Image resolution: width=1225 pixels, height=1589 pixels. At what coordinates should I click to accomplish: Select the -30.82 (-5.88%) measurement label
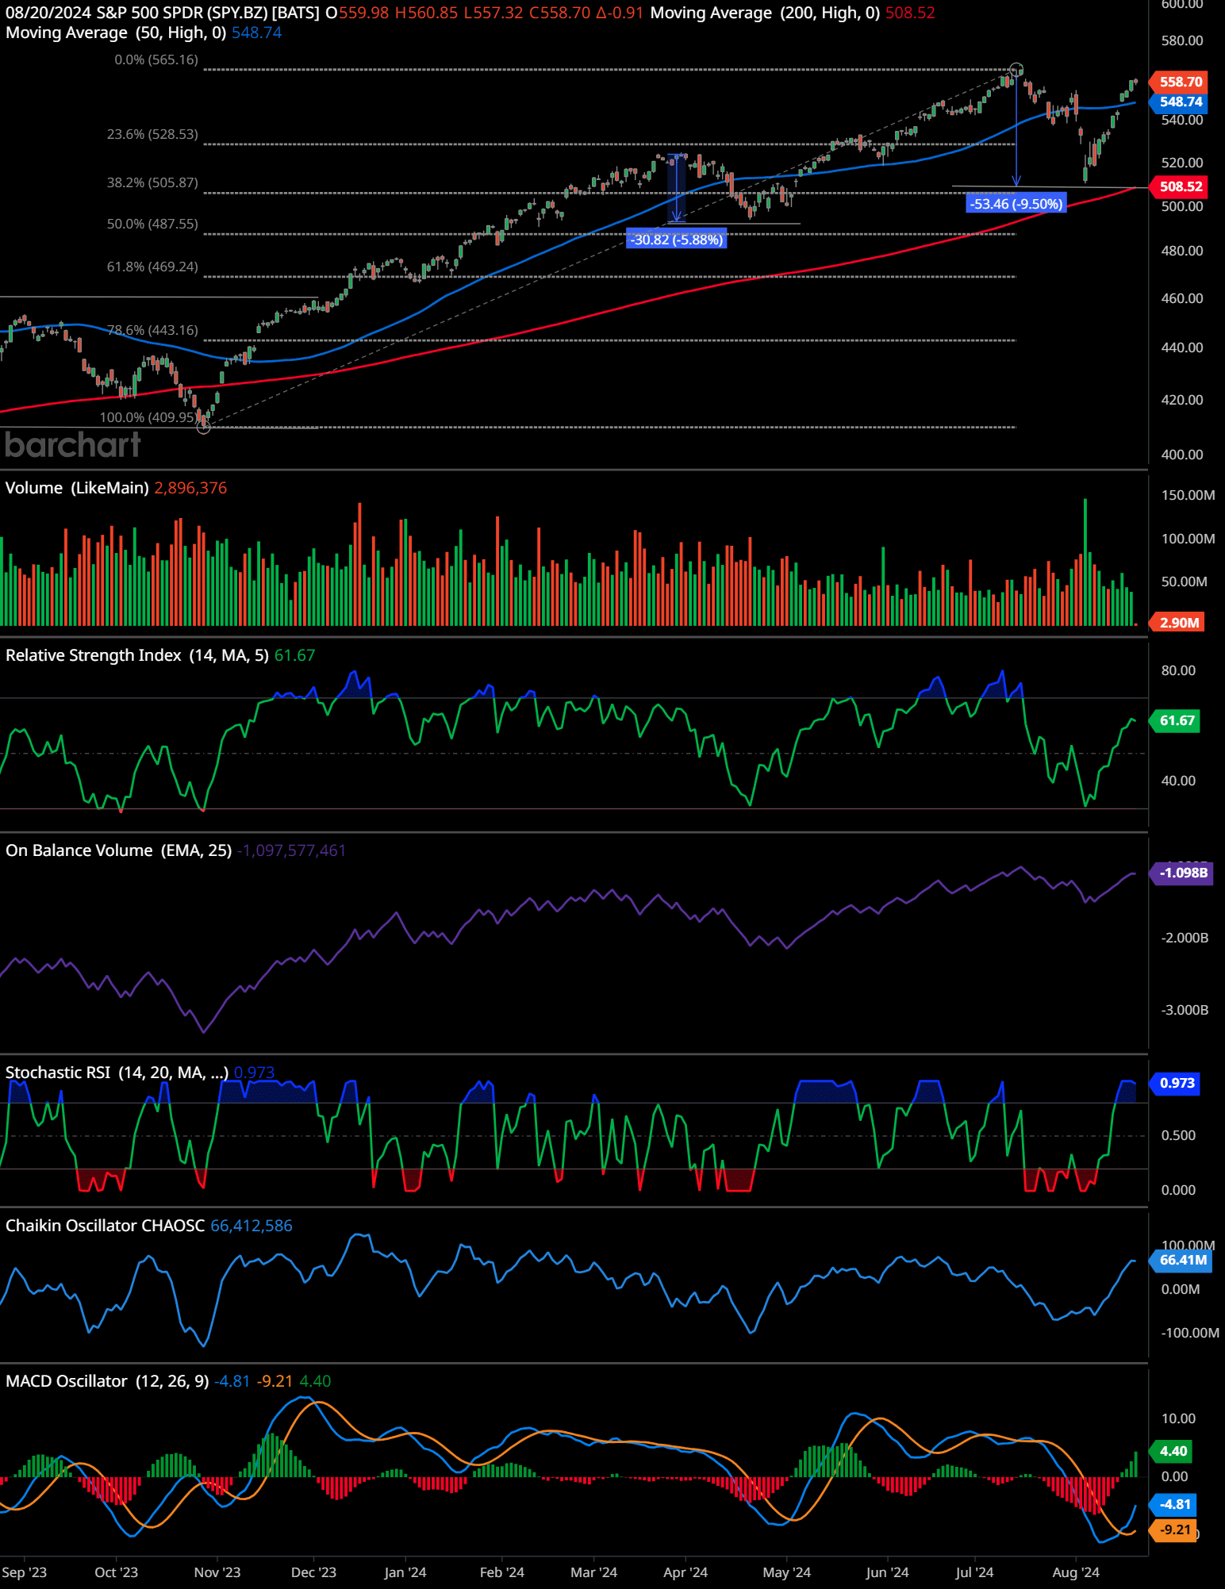tap(677, 240)
